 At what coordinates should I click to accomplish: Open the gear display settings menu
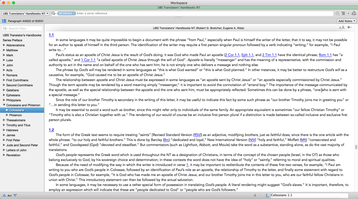pos(349,27)
